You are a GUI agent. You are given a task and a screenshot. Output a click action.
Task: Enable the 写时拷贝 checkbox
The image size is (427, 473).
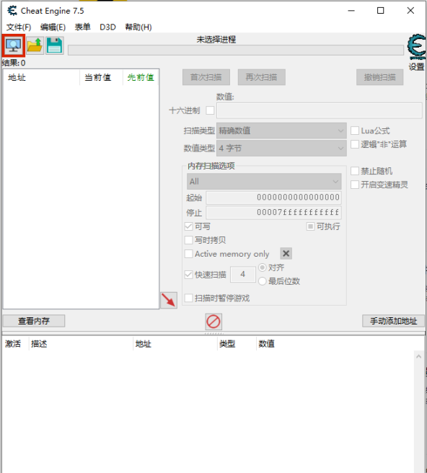[188, 240]
